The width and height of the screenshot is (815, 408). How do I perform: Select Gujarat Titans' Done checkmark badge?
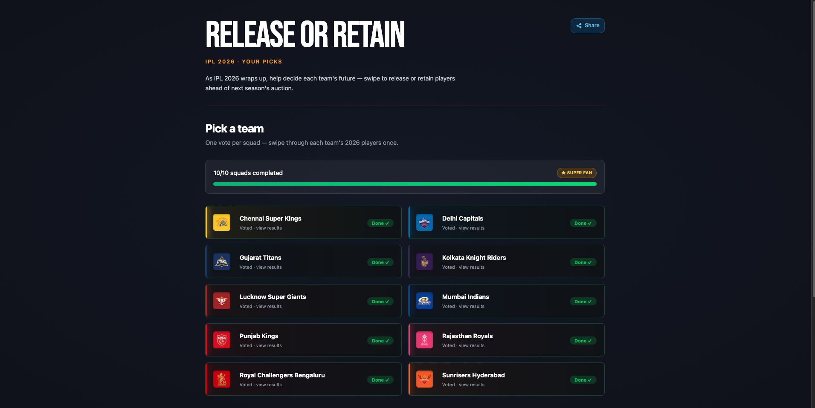(380, 262)
